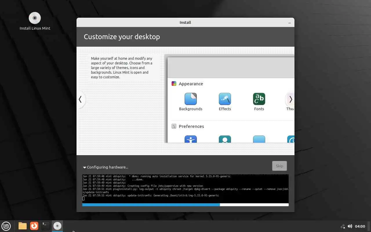Go to the previous slideshow slide
This screenshot has width=371, height=232.
[80, 99]
